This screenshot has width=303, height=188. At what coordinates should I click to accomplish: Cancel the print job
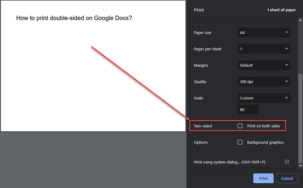(287, 178)
